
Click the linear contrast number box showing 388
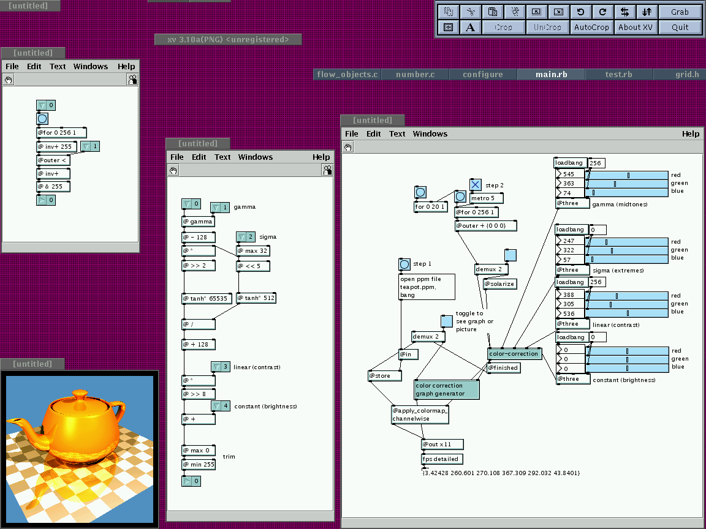click(571, 295)
